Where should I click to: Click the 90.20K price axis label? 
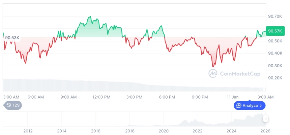pyautogui.click(x=274, y=78)
